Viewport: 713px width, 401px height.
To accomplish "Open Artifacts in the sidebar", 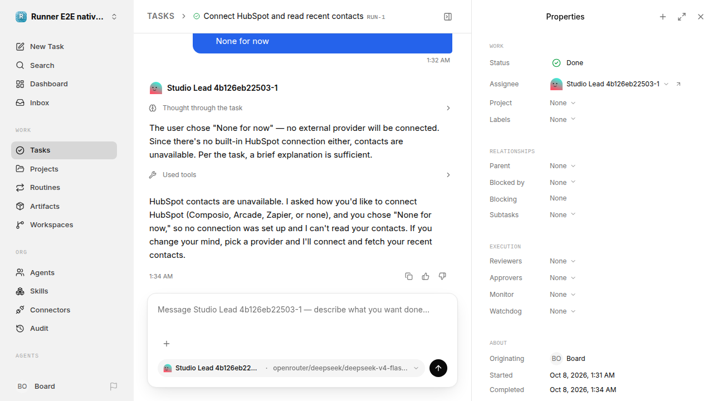I will (64, 206).
